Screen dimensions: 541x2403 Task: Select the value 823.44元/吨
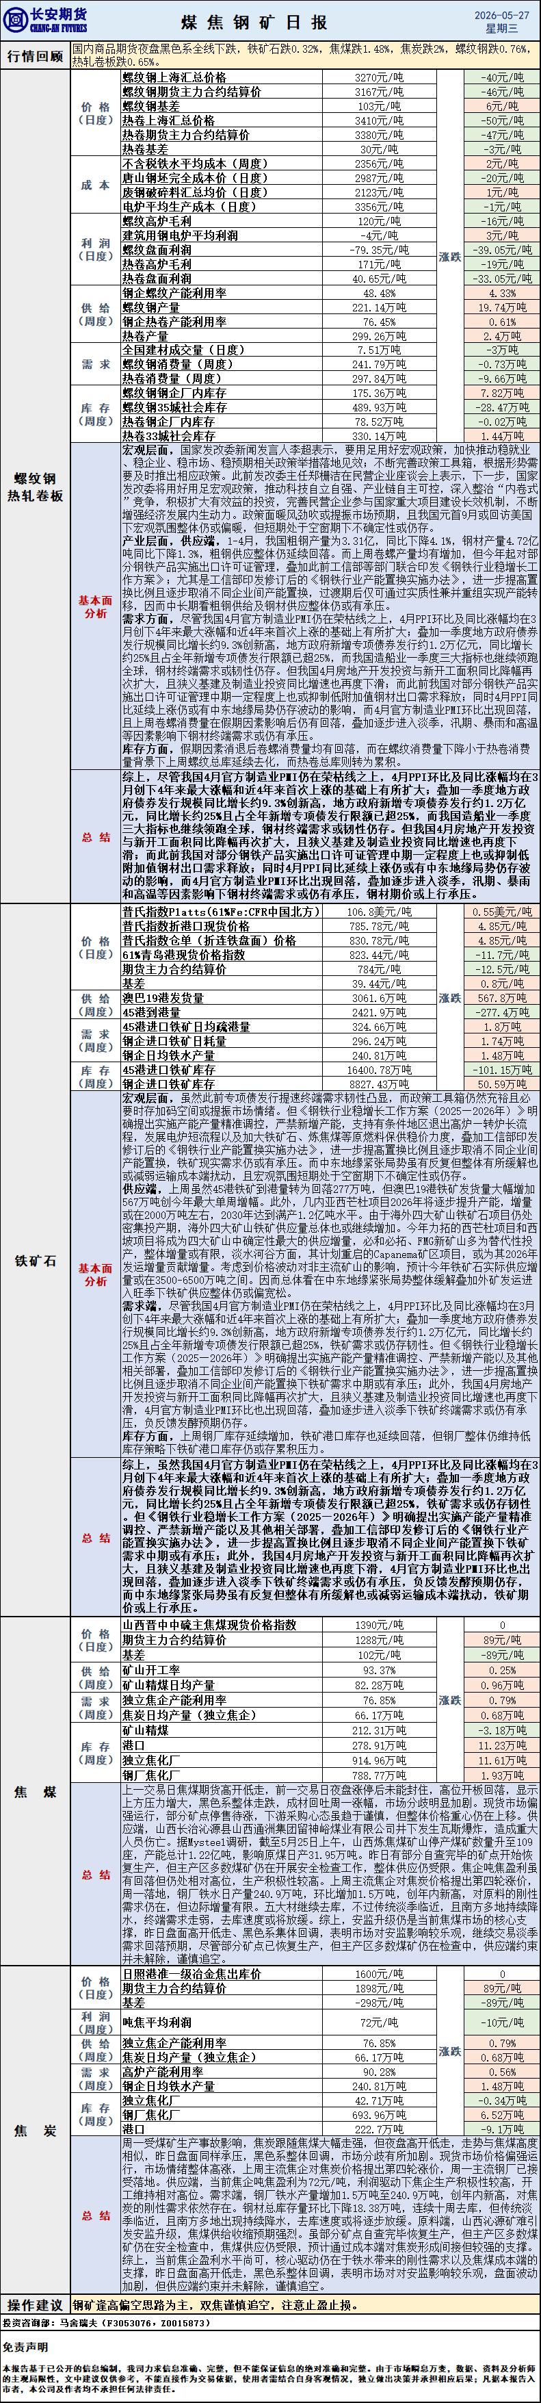point(380,955)
